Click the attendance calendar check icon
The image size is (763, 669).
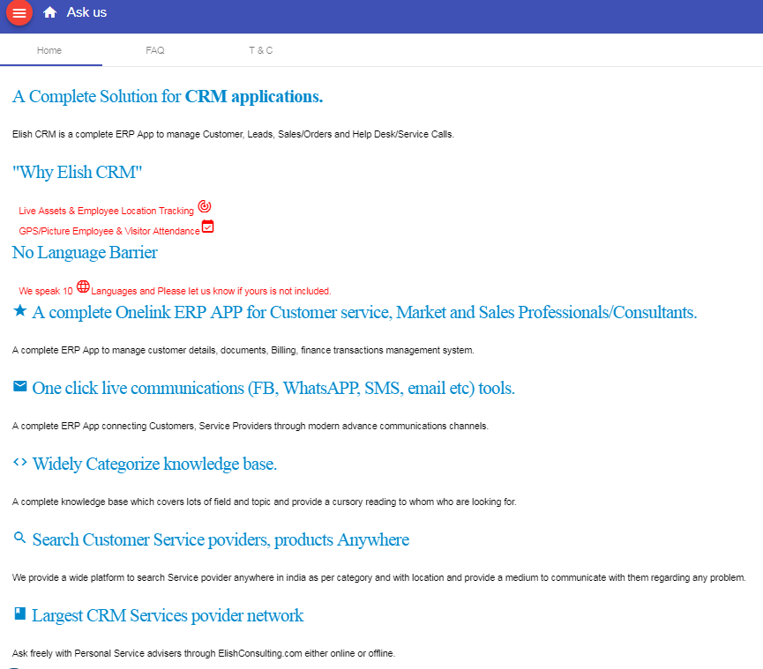208,227
